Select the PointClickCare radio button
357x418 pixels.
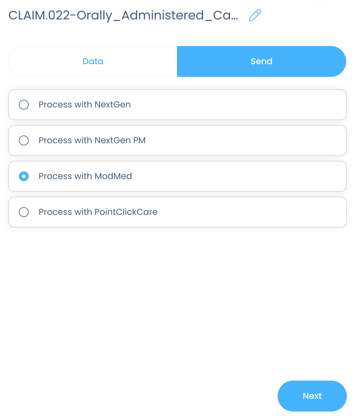click(24, 212)
